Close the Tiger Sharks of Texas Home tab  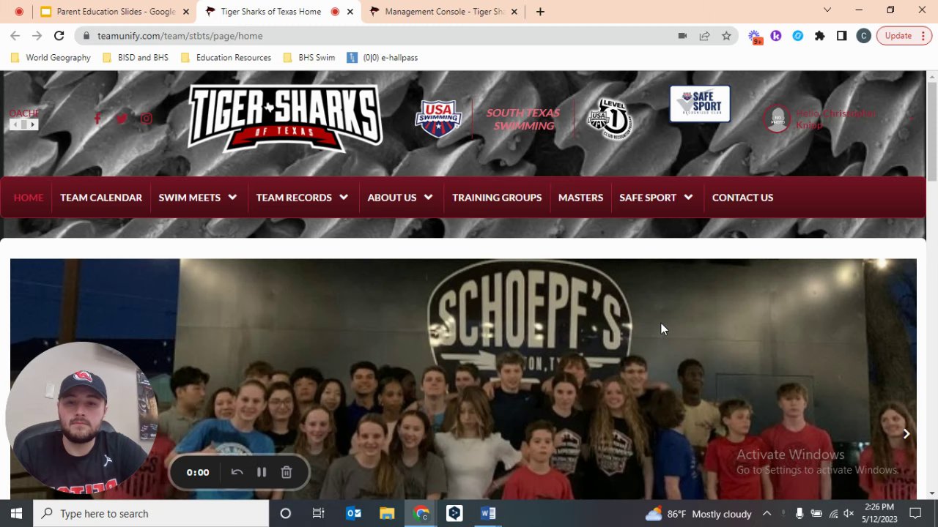(x=350, y=12)
